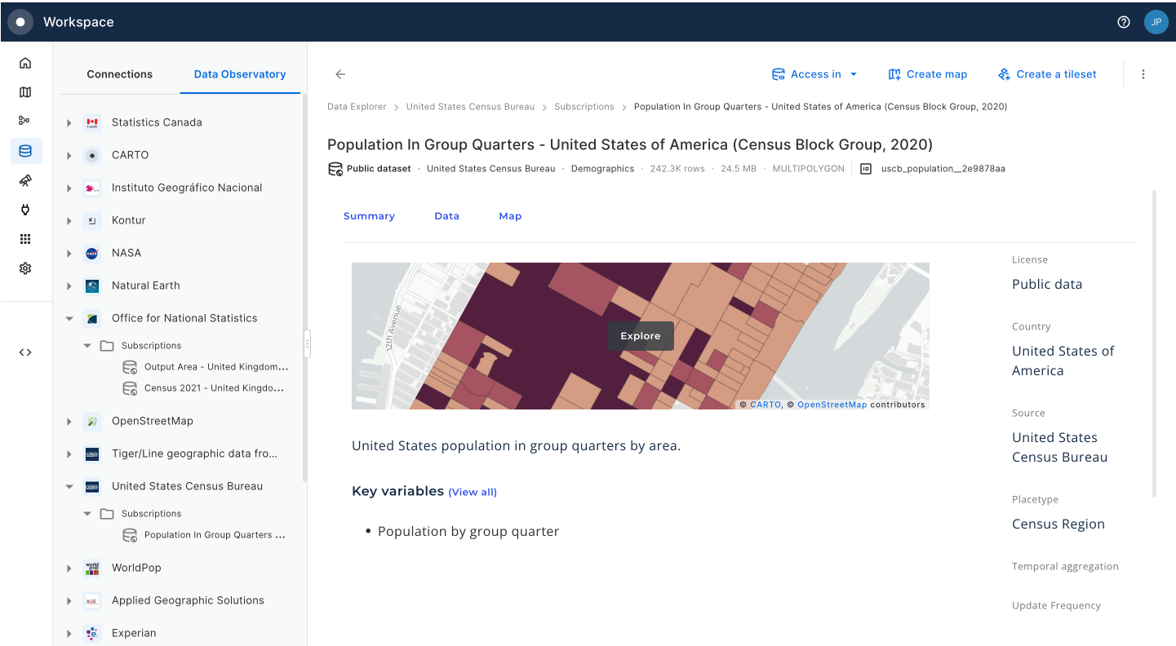The height and width of the screenshot is (646, 1176).
Task: Select Output Area - United Kingdom dataset
Action: tap(206, 367)
